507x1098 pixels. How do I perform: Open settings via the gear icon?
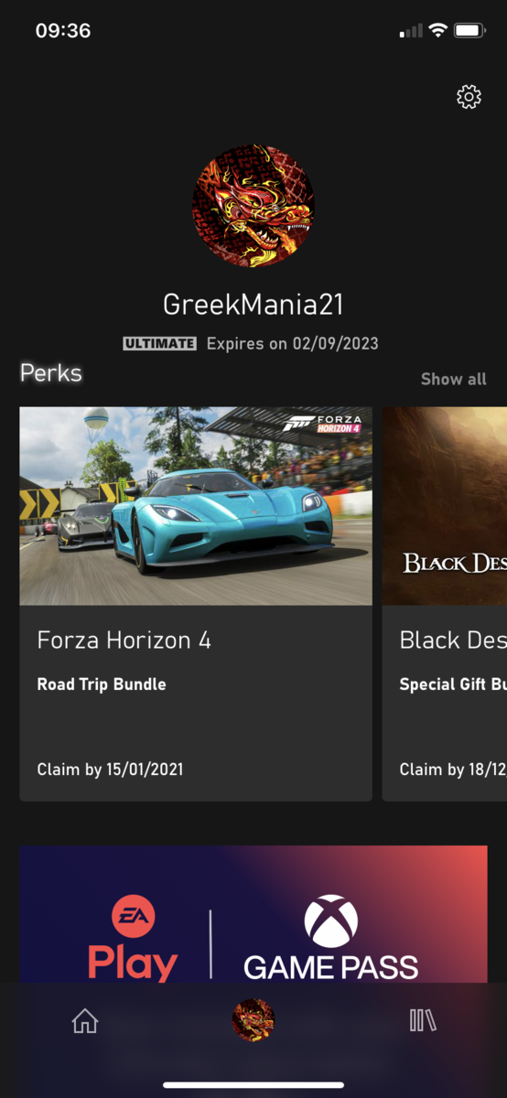pos(469,97)
